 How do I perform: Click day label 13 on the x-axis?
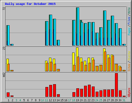click(x=54, y=100)
